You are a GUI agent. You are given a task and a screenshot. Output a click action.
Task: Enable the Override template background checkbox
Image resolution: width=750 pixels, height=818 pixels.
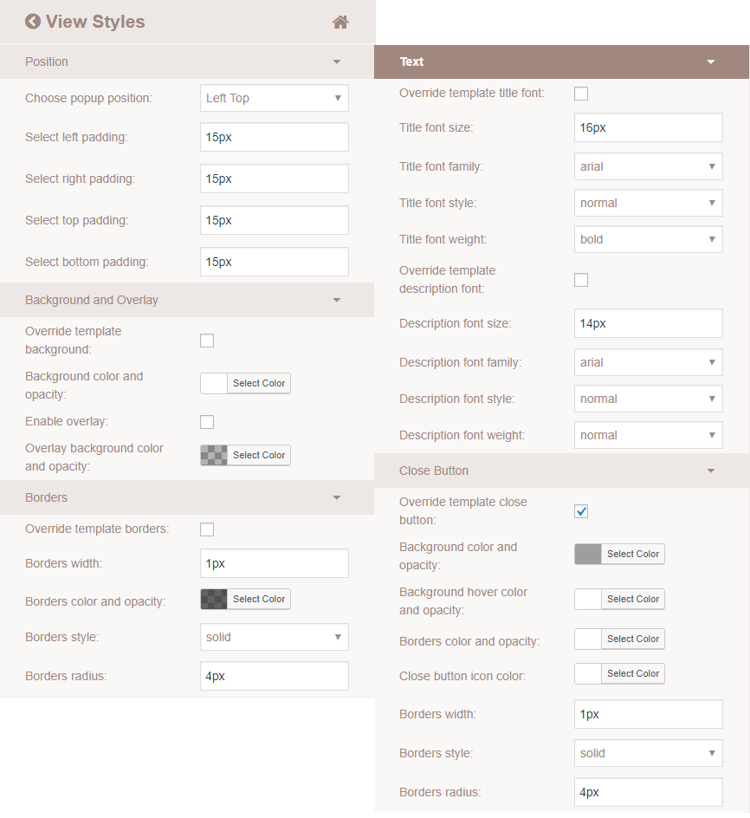point(207,341)
